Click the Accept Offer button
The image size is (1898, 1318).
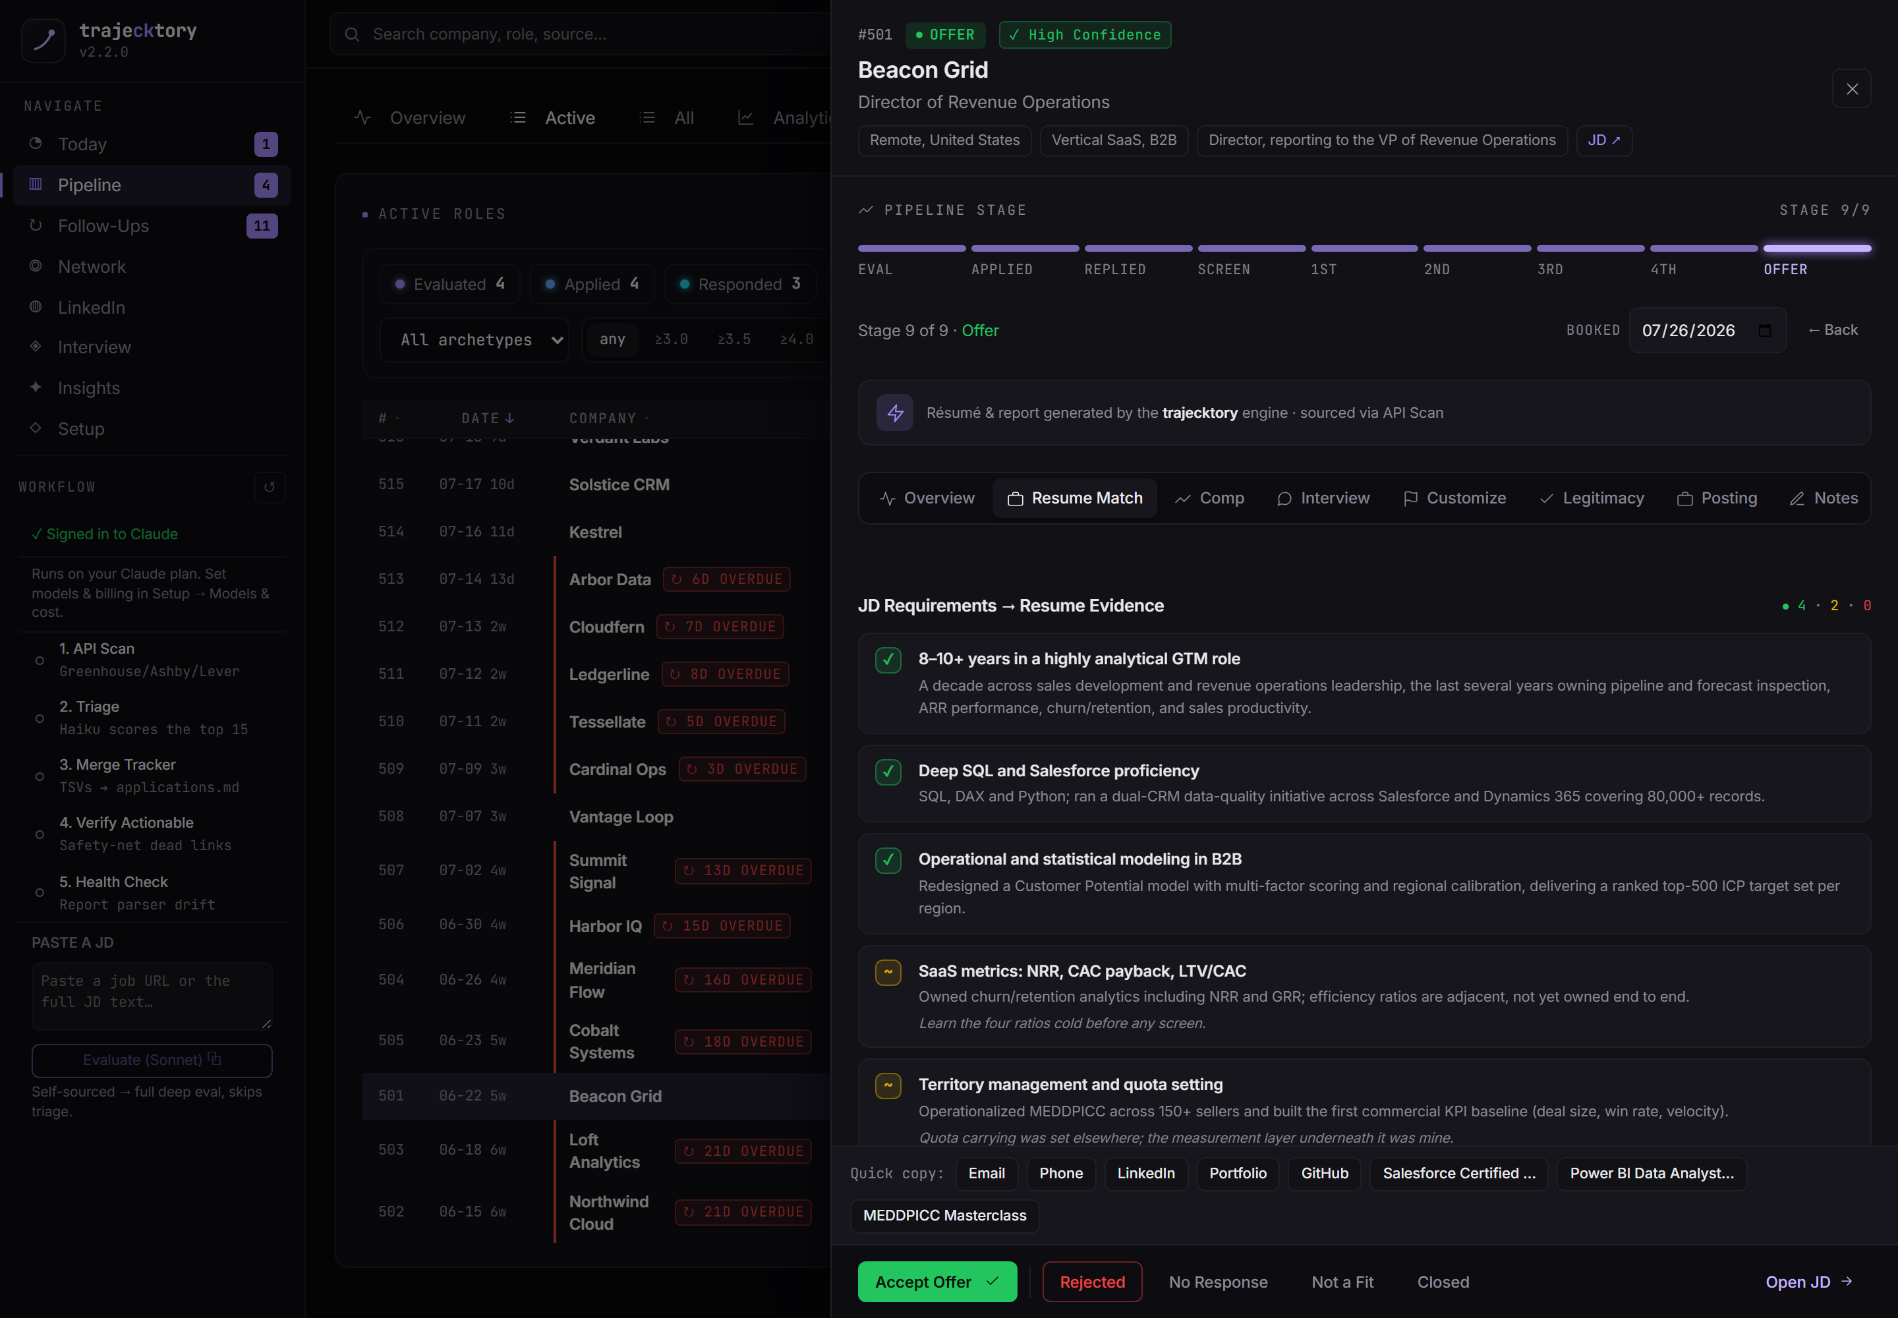(x=937, y=1282)
